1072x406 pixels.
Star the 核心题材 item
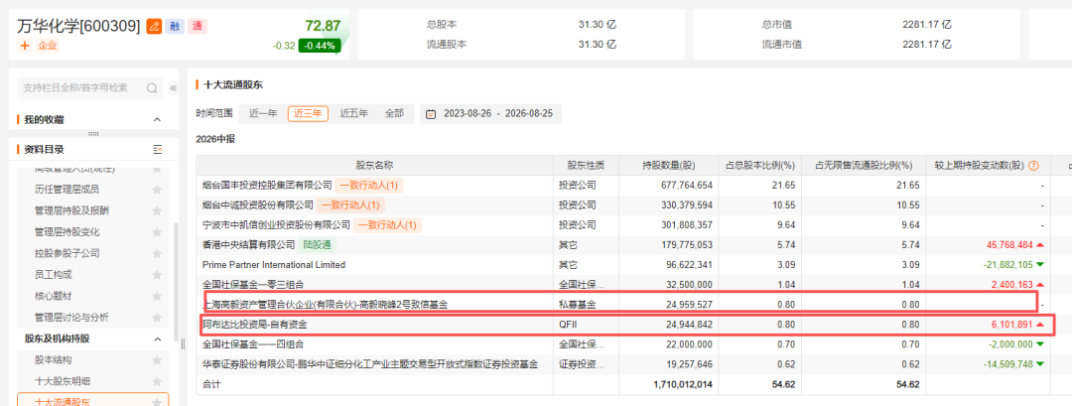(x=157, y=296)
